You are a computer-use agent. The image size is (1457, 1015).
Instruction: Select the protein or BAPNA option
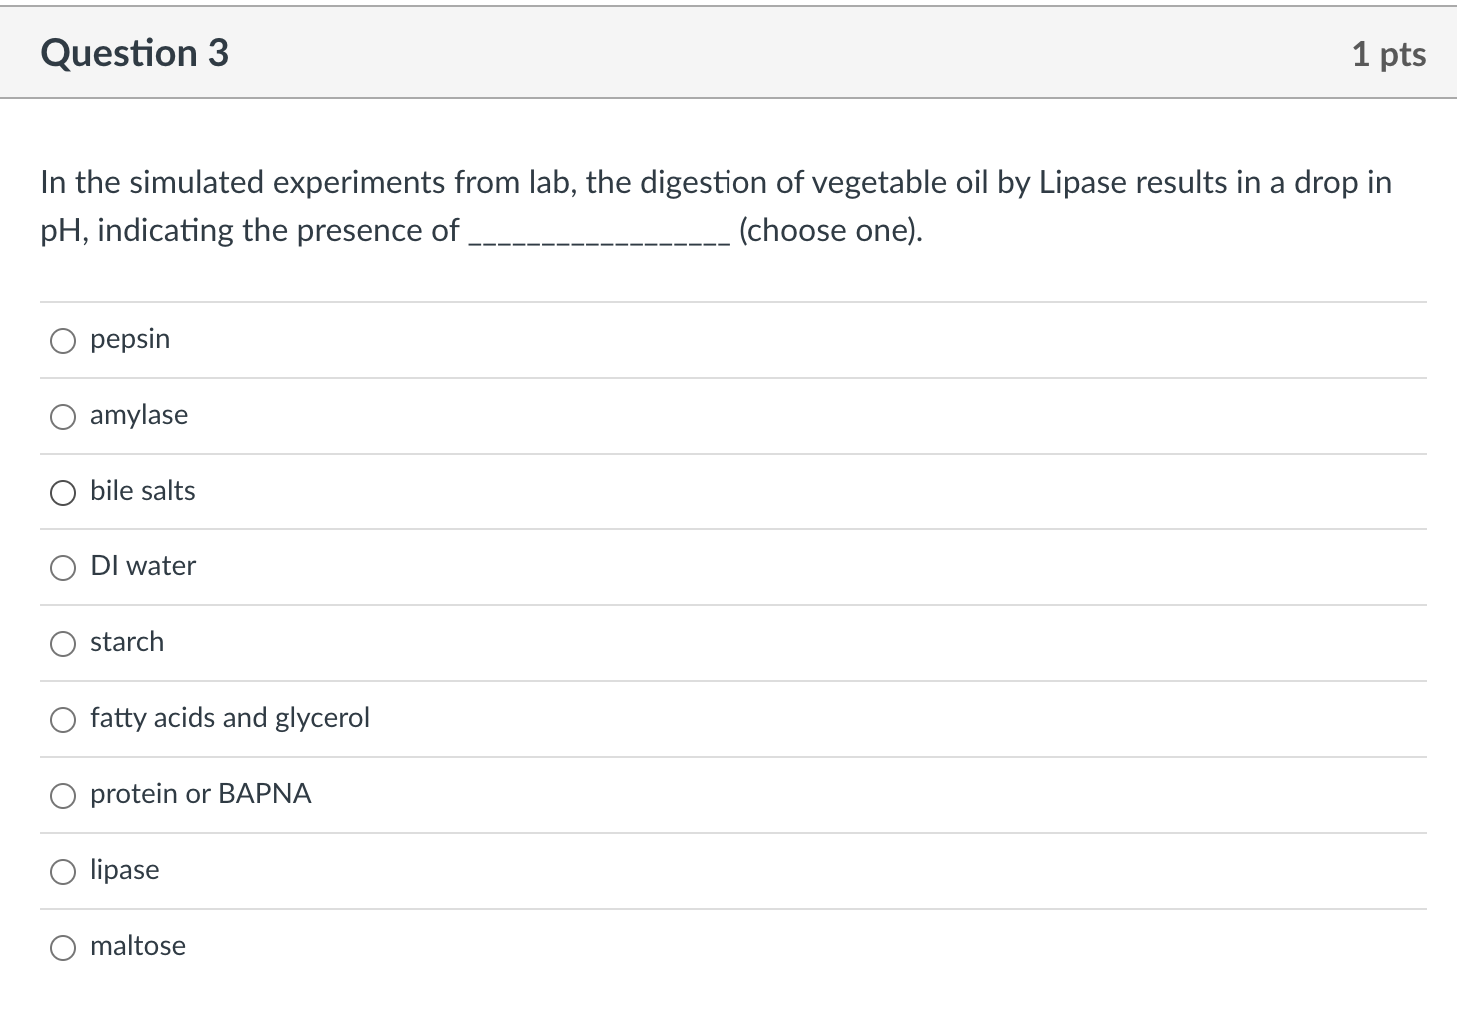(62, 795)
